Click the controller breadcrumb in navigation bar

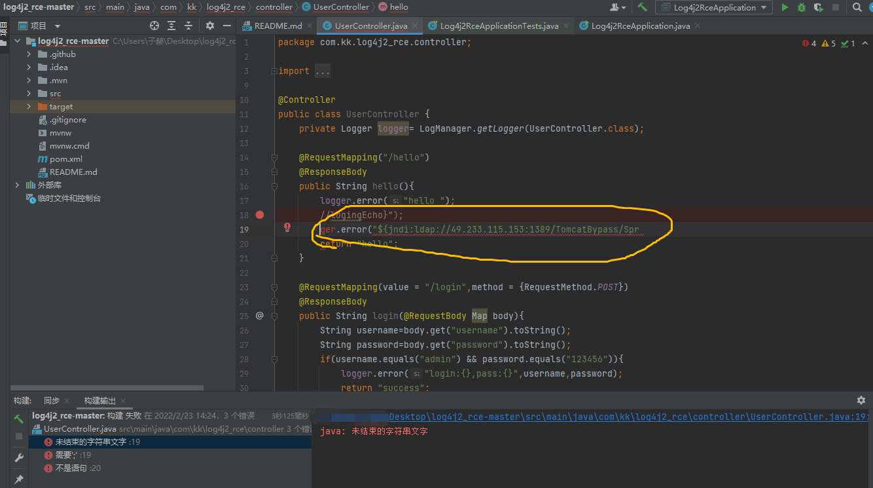(x=274, y=7)
